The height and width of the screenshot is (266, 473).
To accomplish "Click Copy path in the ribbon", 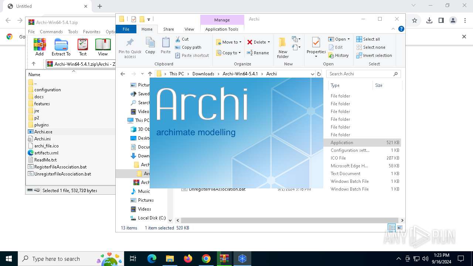I will 188,47.
